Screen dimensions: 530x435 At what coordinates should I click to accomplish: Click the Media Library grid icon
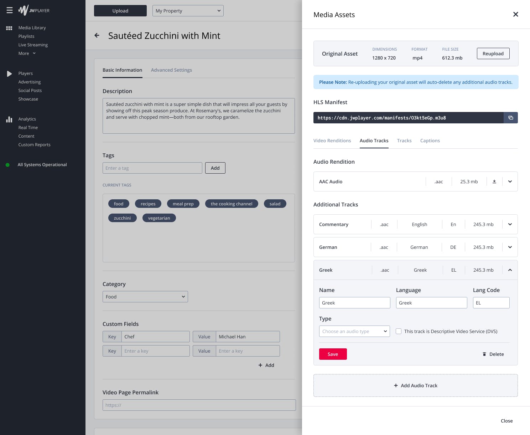point(9,28)
